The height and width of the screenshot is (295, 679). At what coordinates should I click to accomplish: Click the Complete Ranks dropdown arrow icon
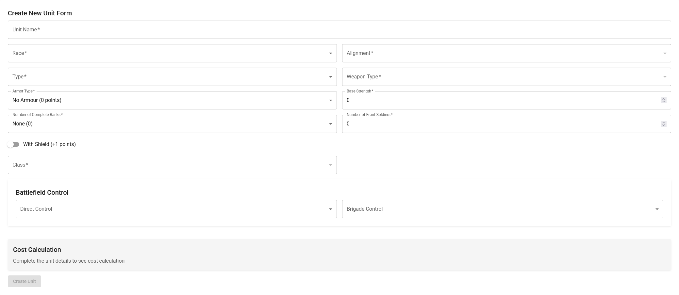(x=330, y=124)
